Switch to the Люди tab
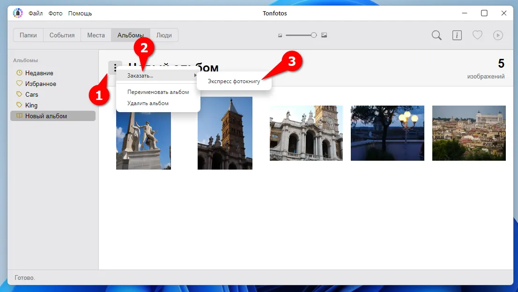The width and height of the screenshot is (518, 292). [164, 35]
